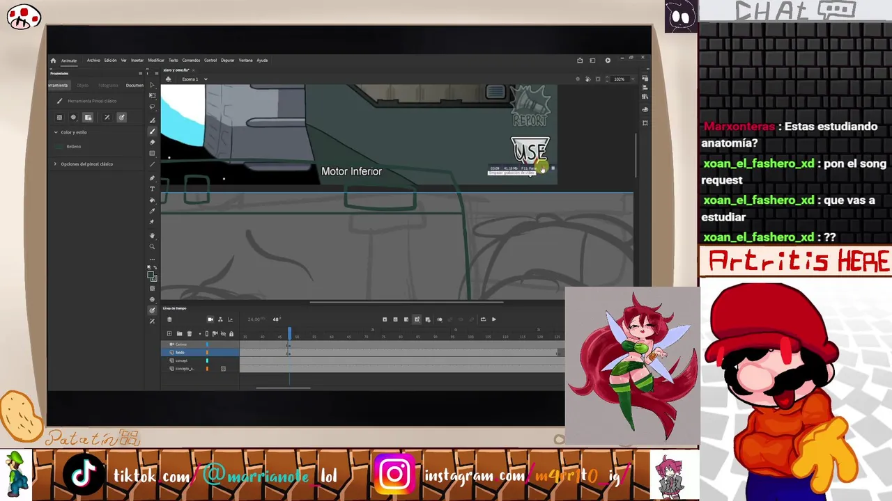Select the Eyedropper tool

pyautogui.click(x=152, y=212)
